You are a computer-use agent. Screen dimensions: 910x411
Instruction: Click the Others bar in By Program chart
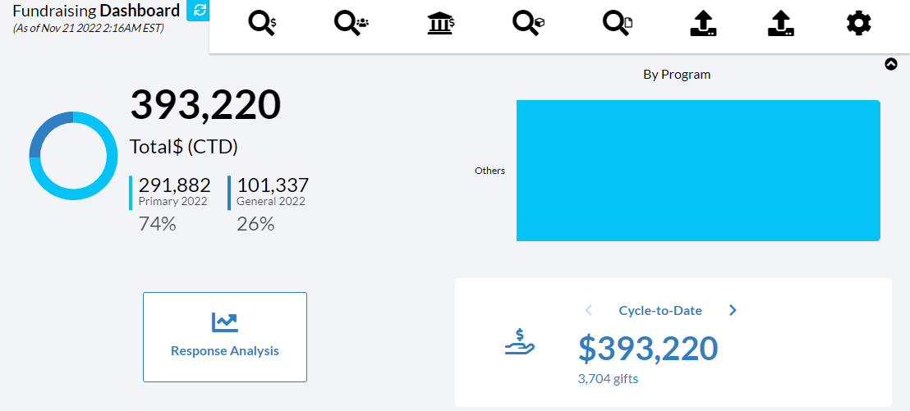coord(698,171)
